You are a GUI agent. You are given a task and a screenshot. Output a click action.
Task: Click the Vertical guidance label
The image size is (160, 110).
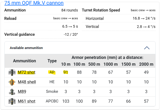coord(20,34)
